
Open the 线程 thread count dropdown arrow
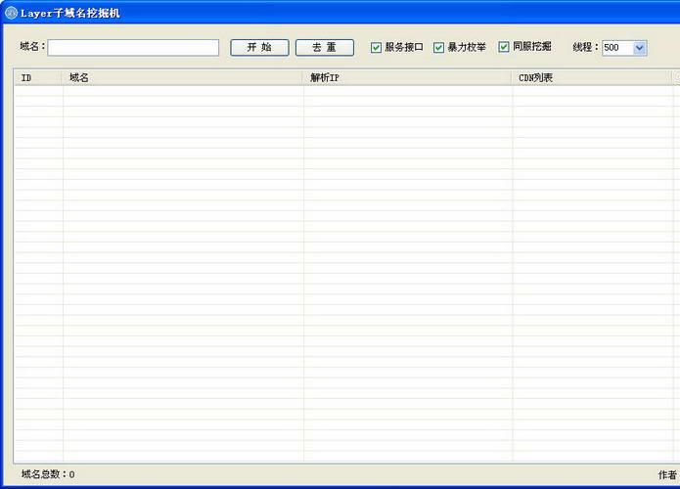[x=640, y=48]
